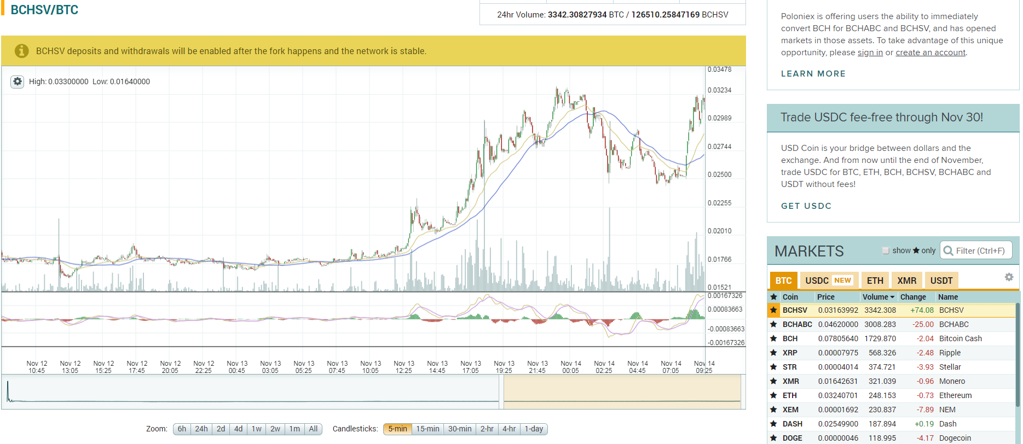
Task: Select 1-day candlesticks
Action: coord(534,429)
